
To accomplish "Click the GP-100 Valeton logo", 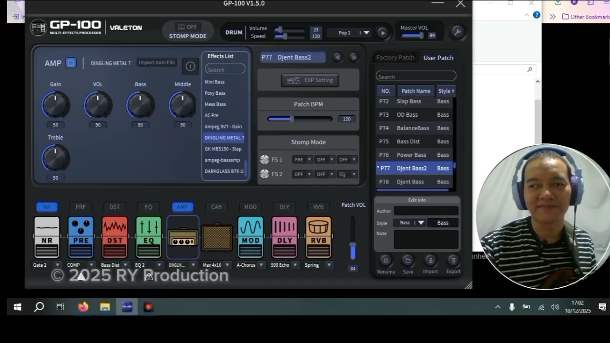I will point(86,28).
